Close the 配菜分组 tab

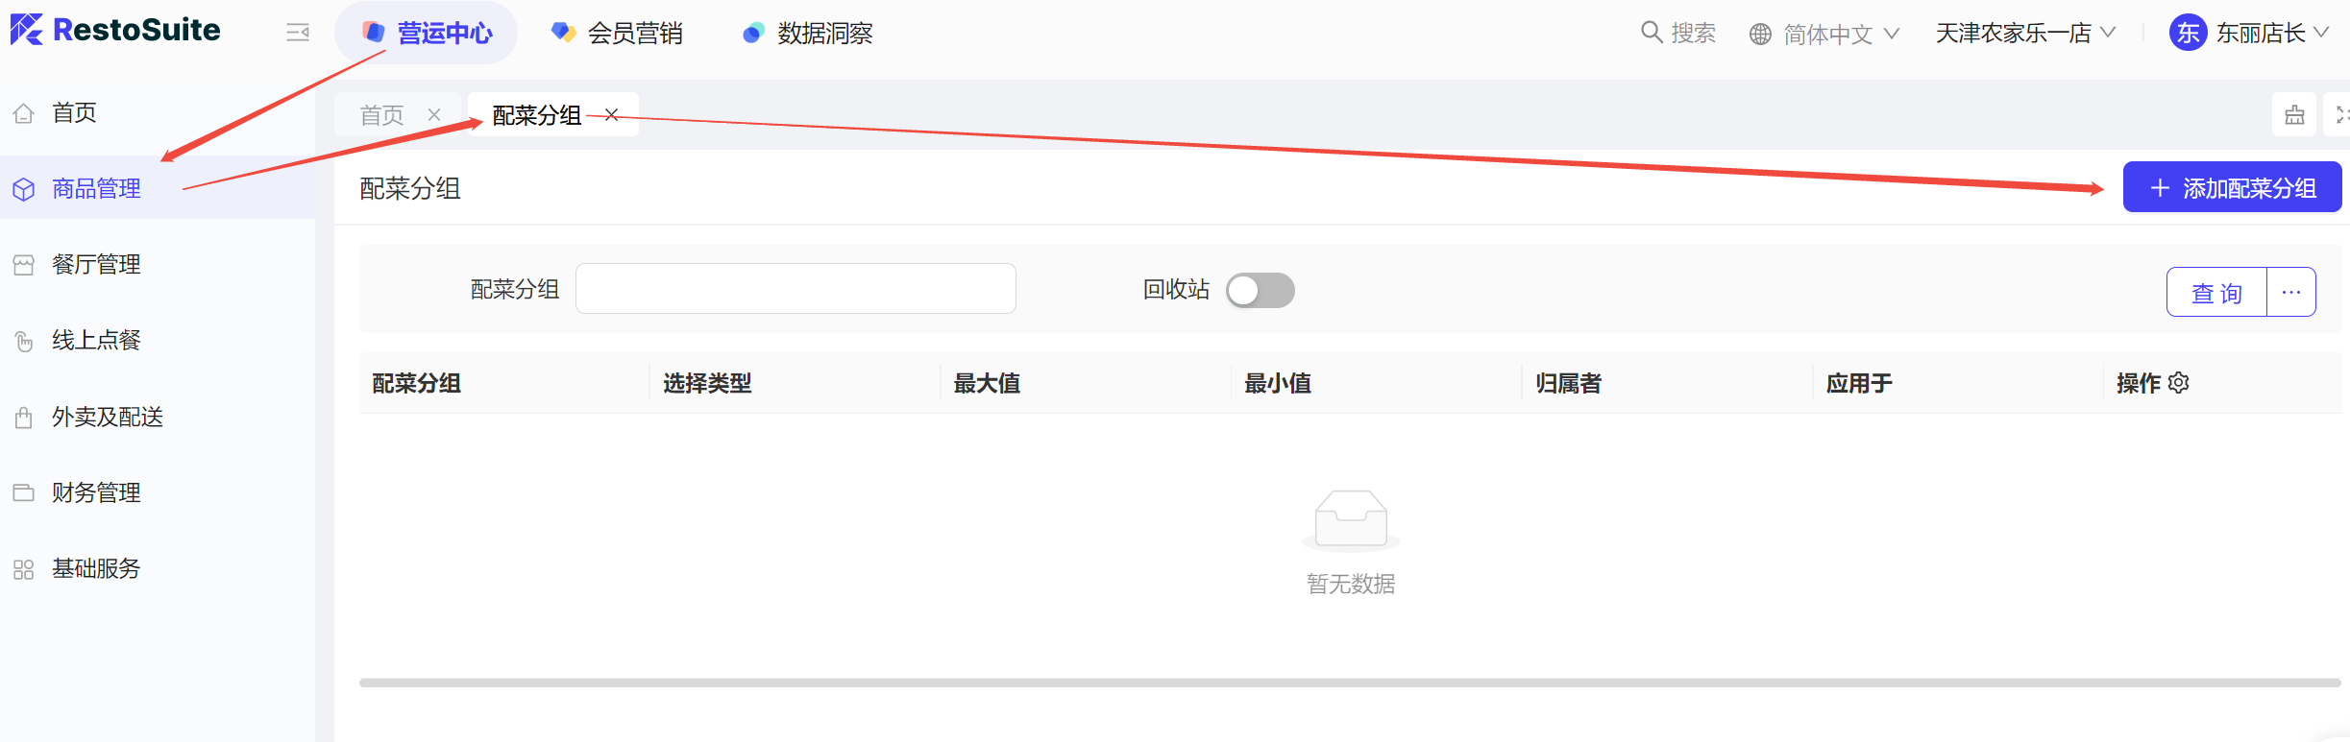(611, 115)
